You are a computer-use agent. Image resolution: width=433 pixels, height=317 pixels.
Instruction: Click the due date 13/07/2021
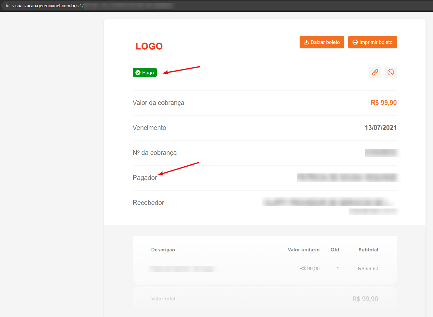[x=381, y=128]
